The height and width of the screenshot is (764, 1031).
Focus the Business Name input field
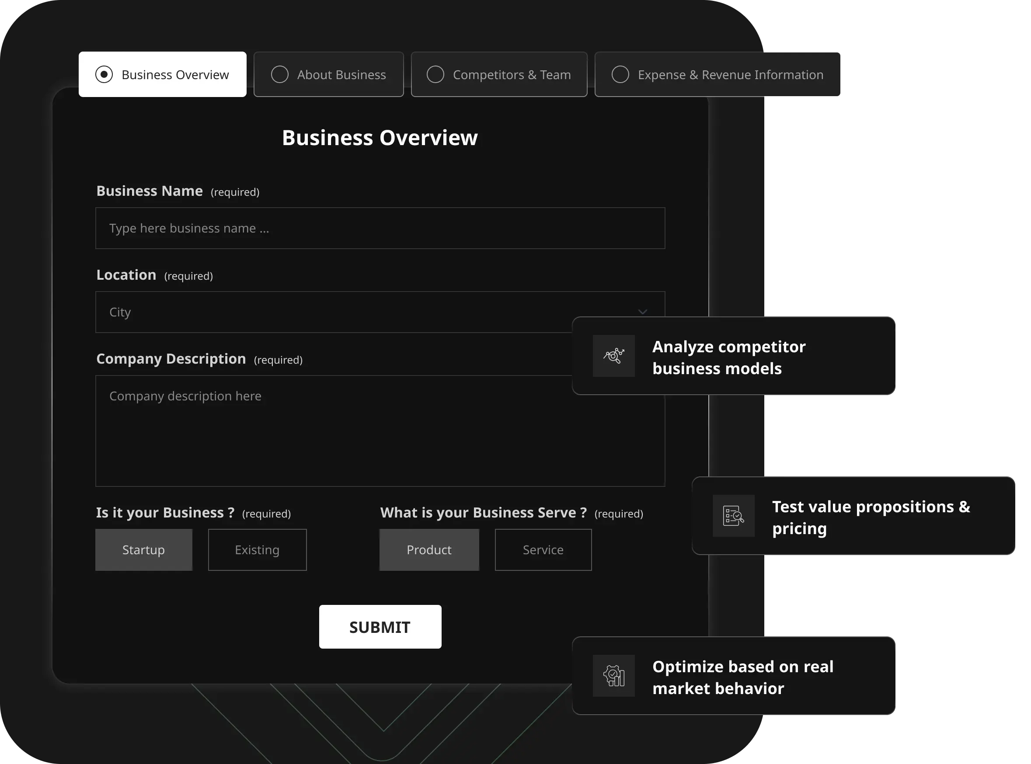(x=380, y=228)
